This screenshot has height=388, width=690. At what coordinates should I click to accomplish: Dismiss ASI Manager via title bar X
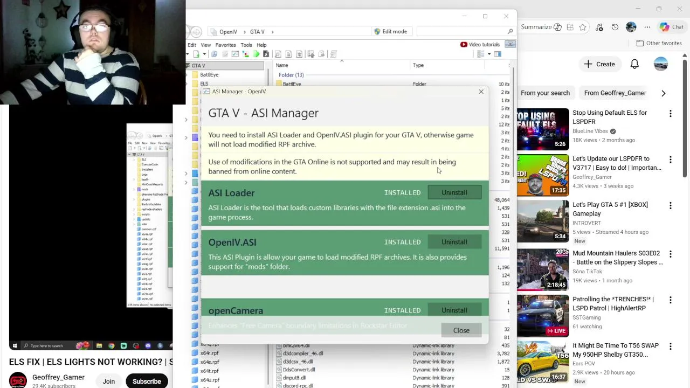coord(481,92)
